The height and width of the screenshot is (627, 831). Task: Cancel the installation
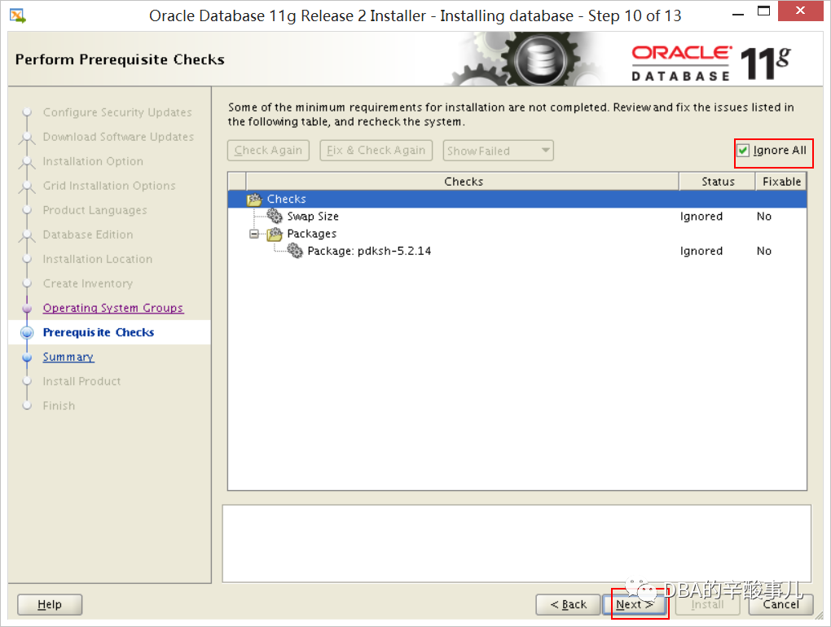pos(780,605)
